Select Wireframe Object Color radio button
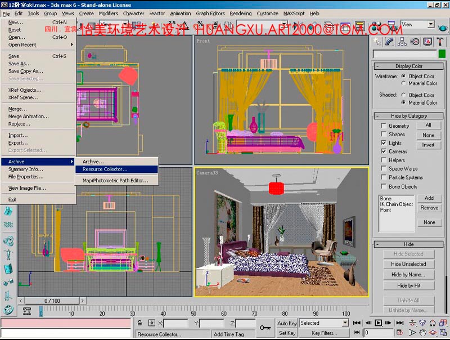 pyautogui.click(x=403, y=76)
